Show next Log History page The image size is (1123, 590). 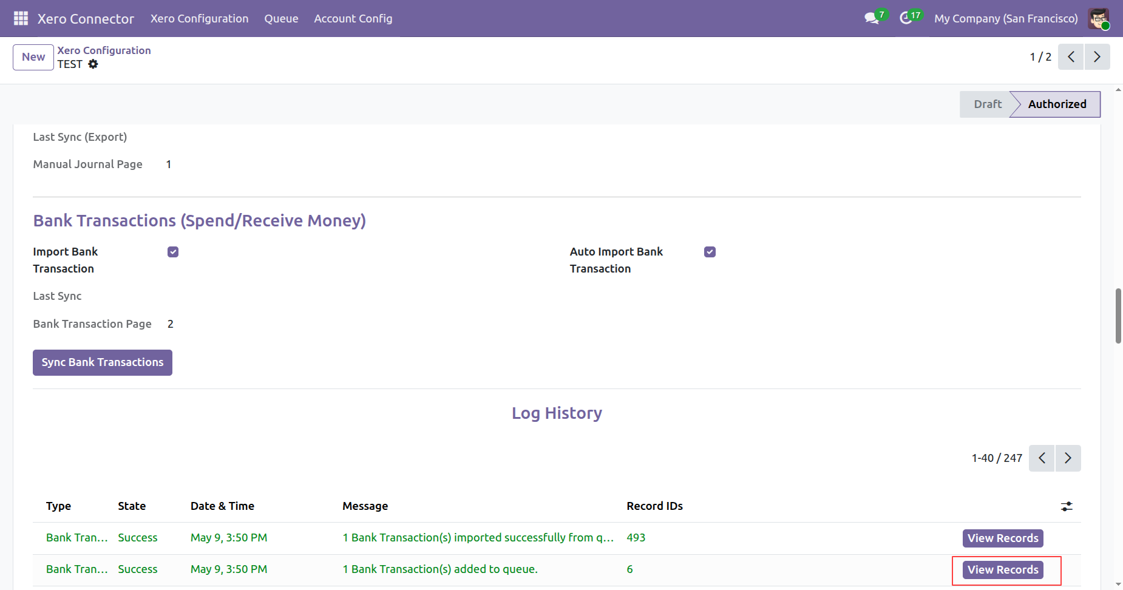click(x=1068, y=458)
